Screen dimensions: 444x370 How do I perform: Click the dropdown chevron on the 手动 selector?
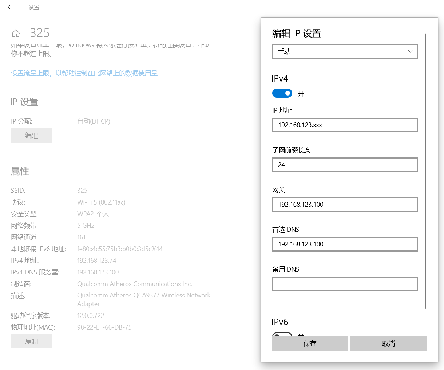click(410, 51)
